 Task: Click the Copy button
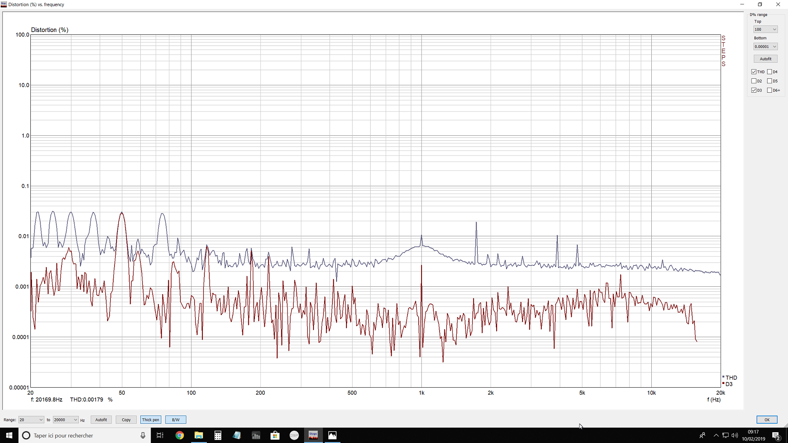126,420
